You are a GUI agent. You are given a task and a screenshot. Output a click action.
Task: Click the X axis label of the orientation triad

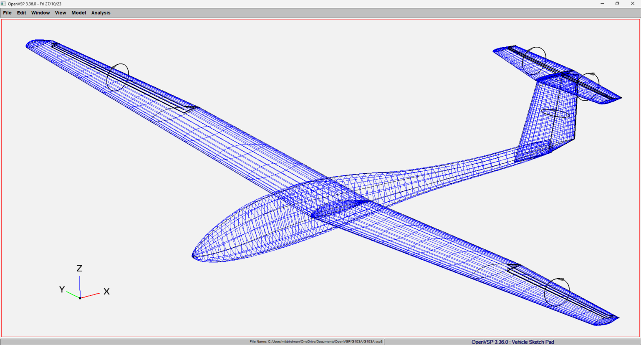point(106,292)
